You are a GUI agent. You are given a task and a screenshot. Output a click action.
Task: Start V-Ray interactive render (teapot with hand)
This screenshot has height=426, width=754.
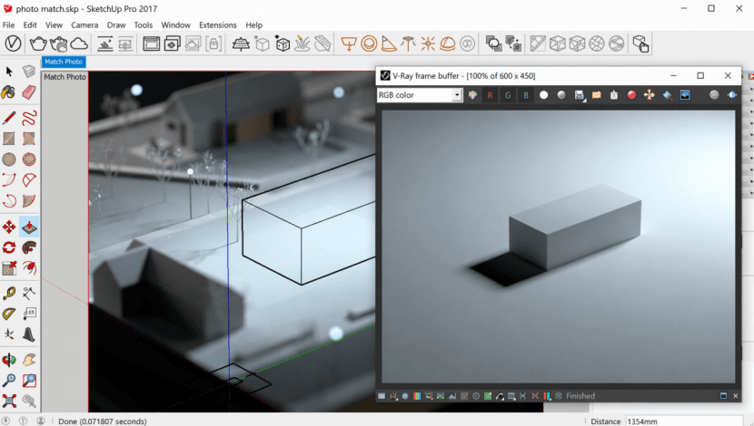coord(59,44)
